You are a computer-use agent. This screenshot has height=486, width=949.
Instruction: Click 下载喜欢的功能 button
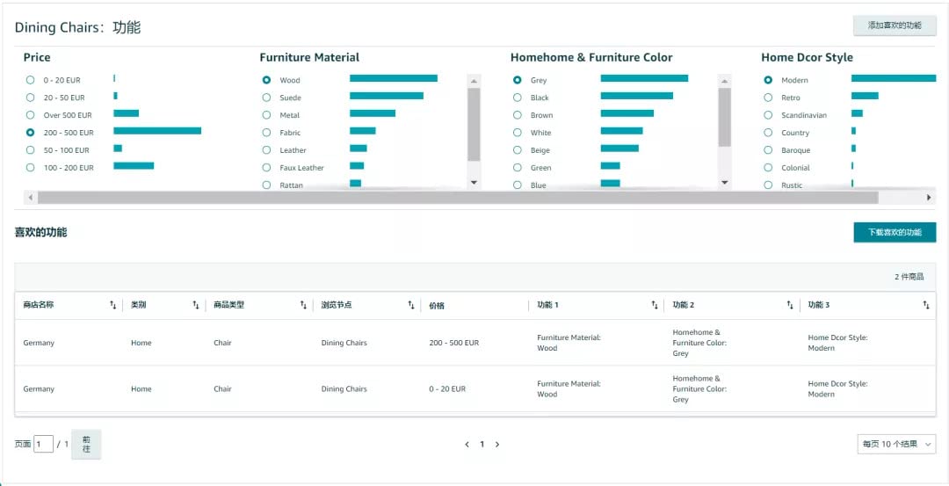pyautogui.click(x=895, y=232)
